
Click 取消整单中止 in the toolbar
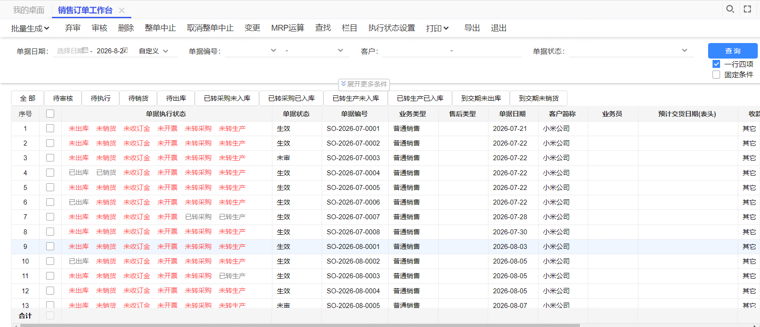tap(210, 28)
